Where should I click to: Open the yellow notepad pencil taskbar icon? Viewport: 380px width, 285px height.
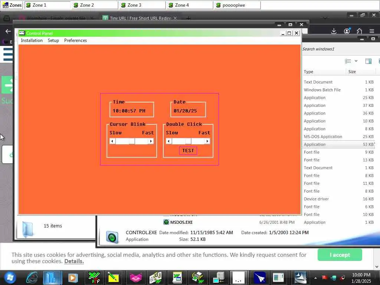(114, 278)
